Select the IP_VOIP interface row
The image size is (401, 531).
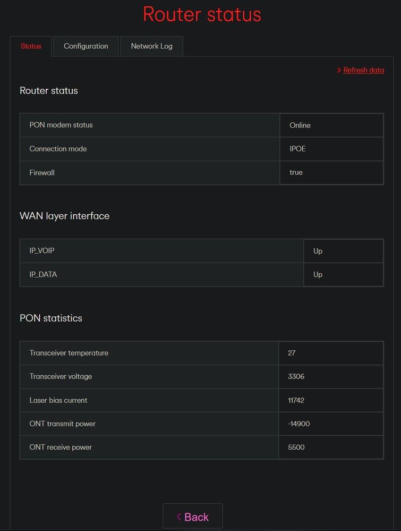coord(202,251)
